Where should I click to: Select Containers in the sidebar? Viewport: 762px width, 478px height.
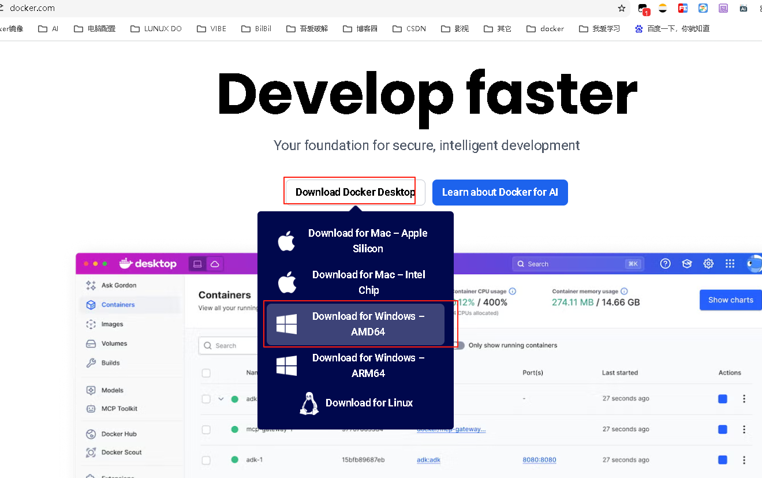point(130,305)
